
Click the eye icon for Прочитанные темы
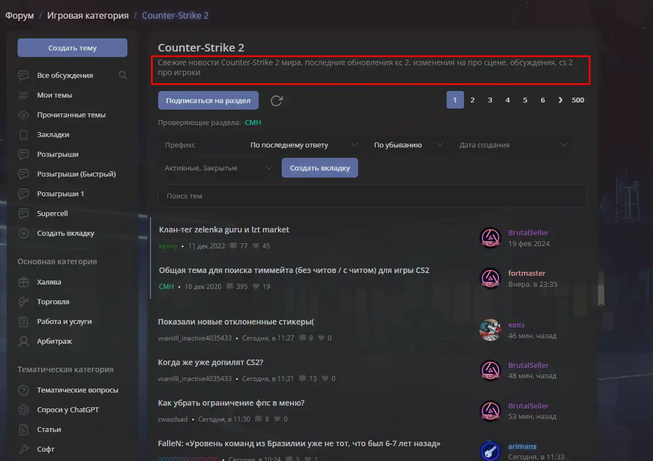(x=24, y=115)
